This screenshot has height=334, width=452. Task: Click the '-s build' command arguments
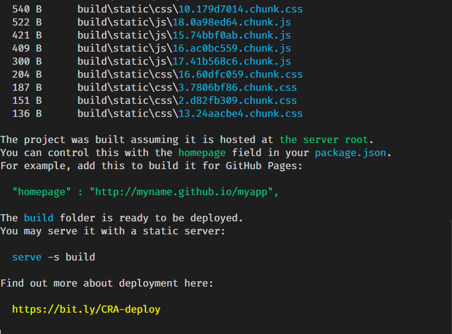pos(71,257)
